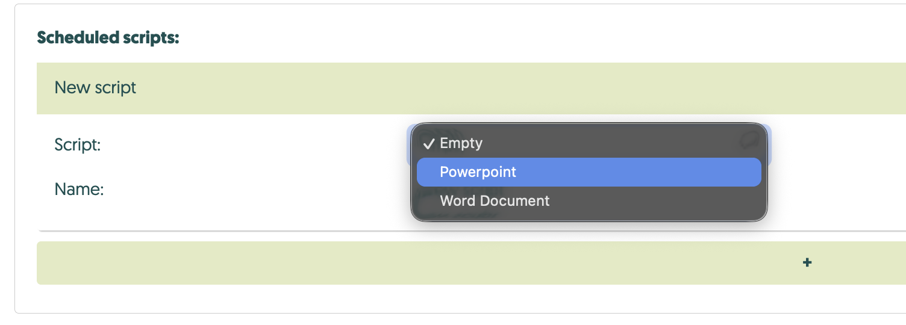Choose the Word Document script option

(495, 201)
